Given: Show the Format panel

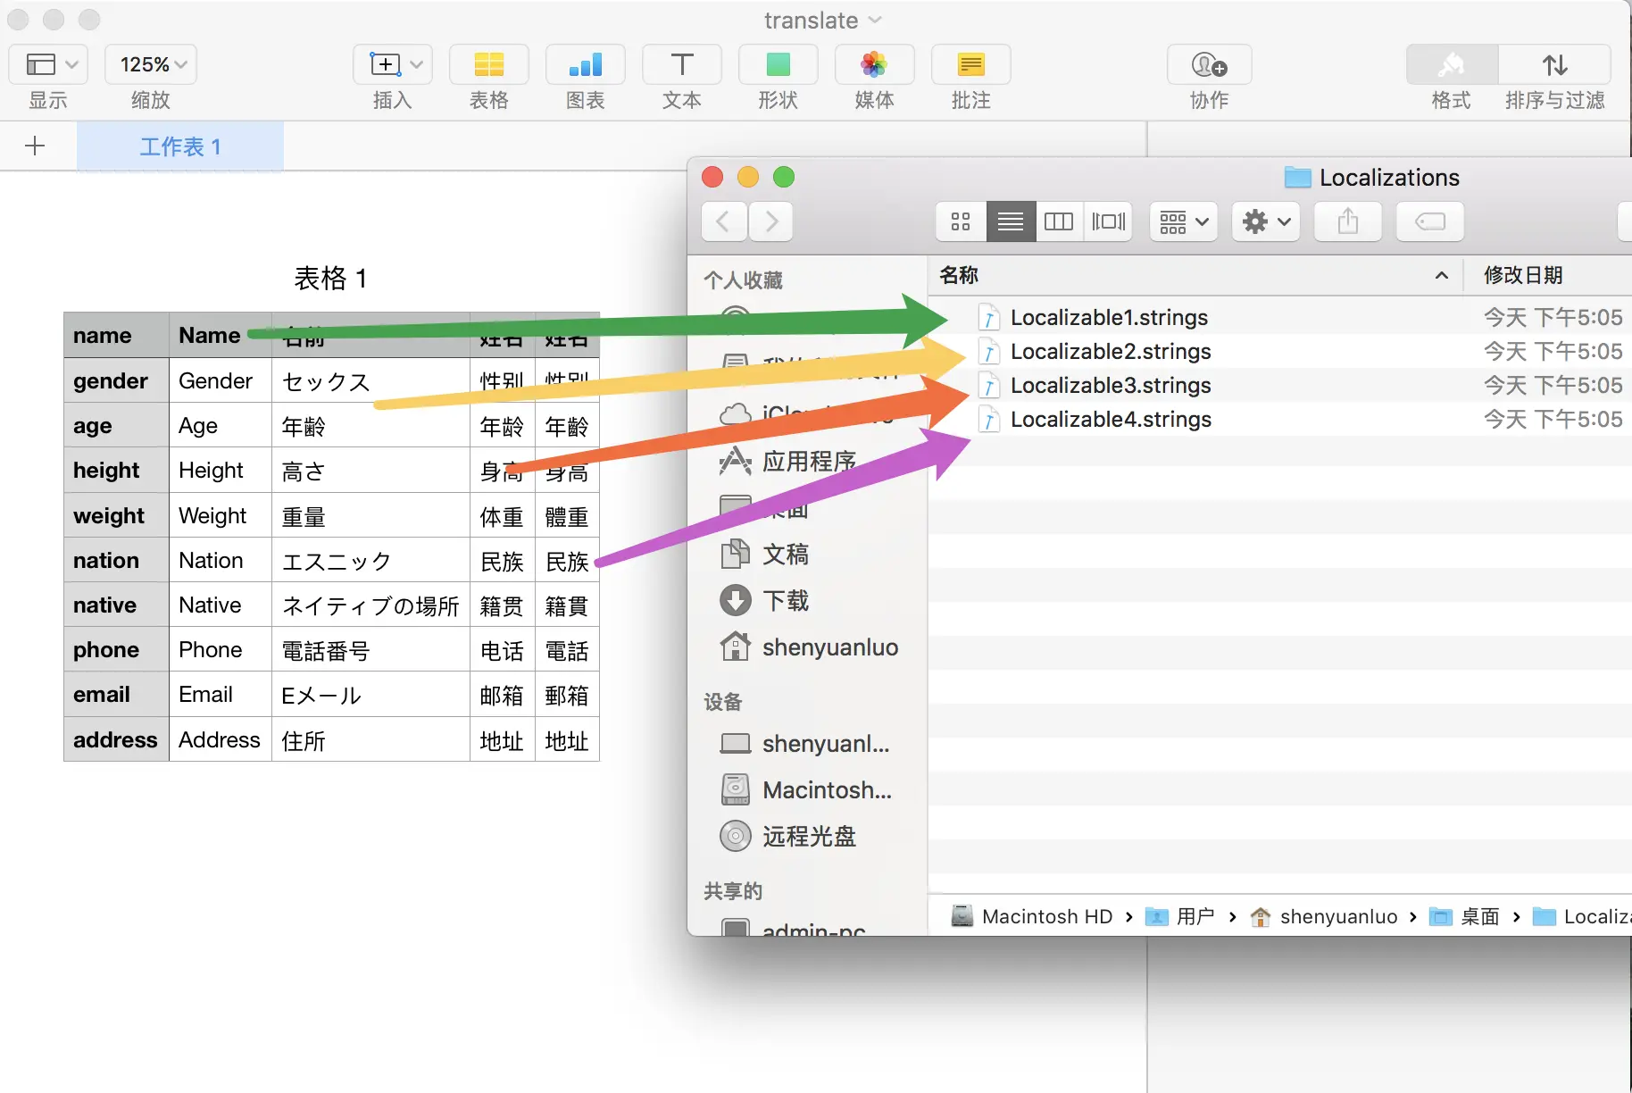Looking at the screenshot, I should pos(1450,64).
